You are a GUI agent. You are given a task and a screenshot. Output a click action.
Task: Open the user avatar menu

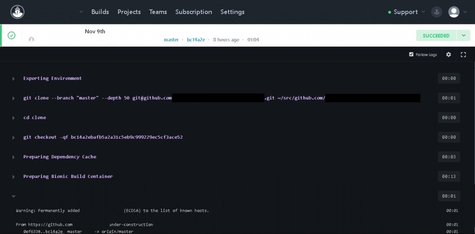click(454, 12)
